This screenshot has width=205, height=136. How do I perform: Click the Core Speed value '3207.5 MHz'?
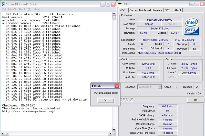point(148,64)
